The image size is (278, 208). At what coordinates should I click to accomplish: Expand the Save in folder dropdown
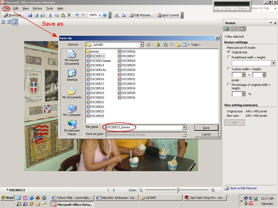point(141,45)
